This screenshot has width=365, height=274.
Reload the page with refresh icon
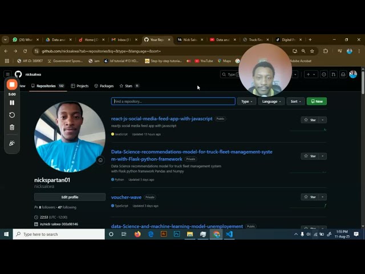tap(25, 51)
